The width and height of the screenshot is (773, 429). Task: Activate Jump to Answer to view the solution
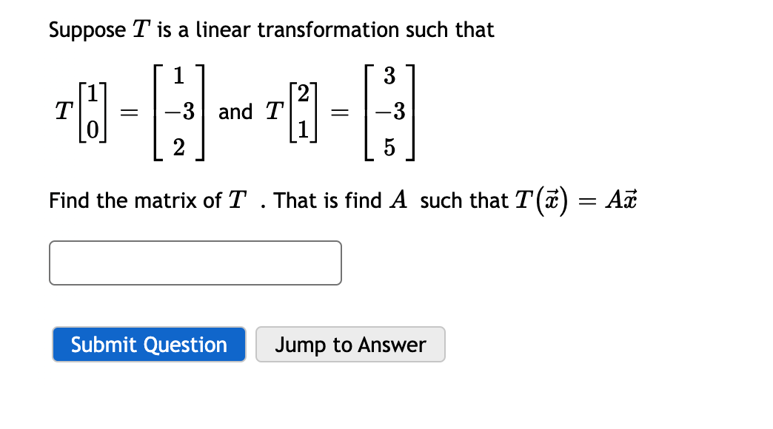point(350,344)
